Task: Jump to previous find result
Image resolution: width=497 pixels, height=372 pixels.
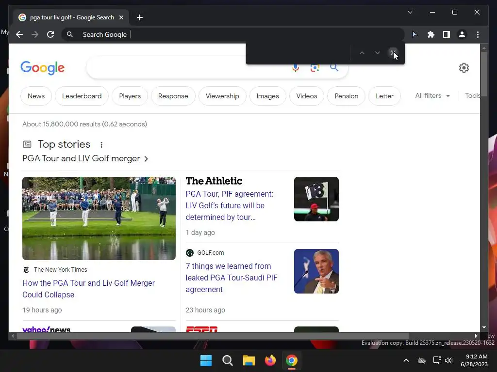Action: [x=362, y=53]
